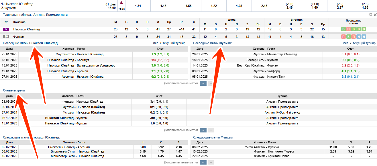Screen dimensions: 377x166
Task: Open the Арсенал - Ньюкасл Юнайтед match row
Action: (83, 77)
